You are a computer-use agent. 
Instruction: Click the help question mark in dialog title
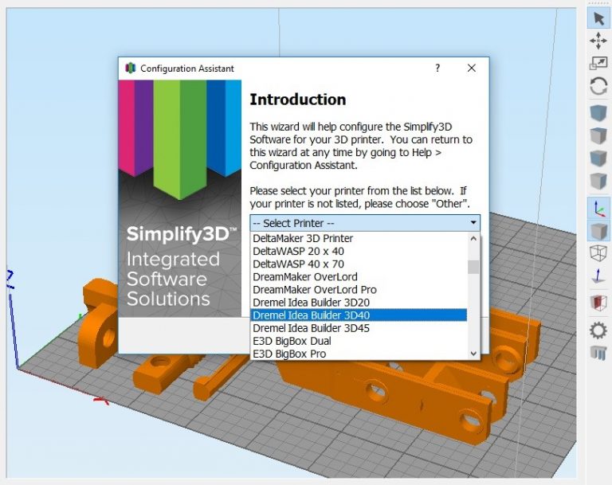coord(437,68)
